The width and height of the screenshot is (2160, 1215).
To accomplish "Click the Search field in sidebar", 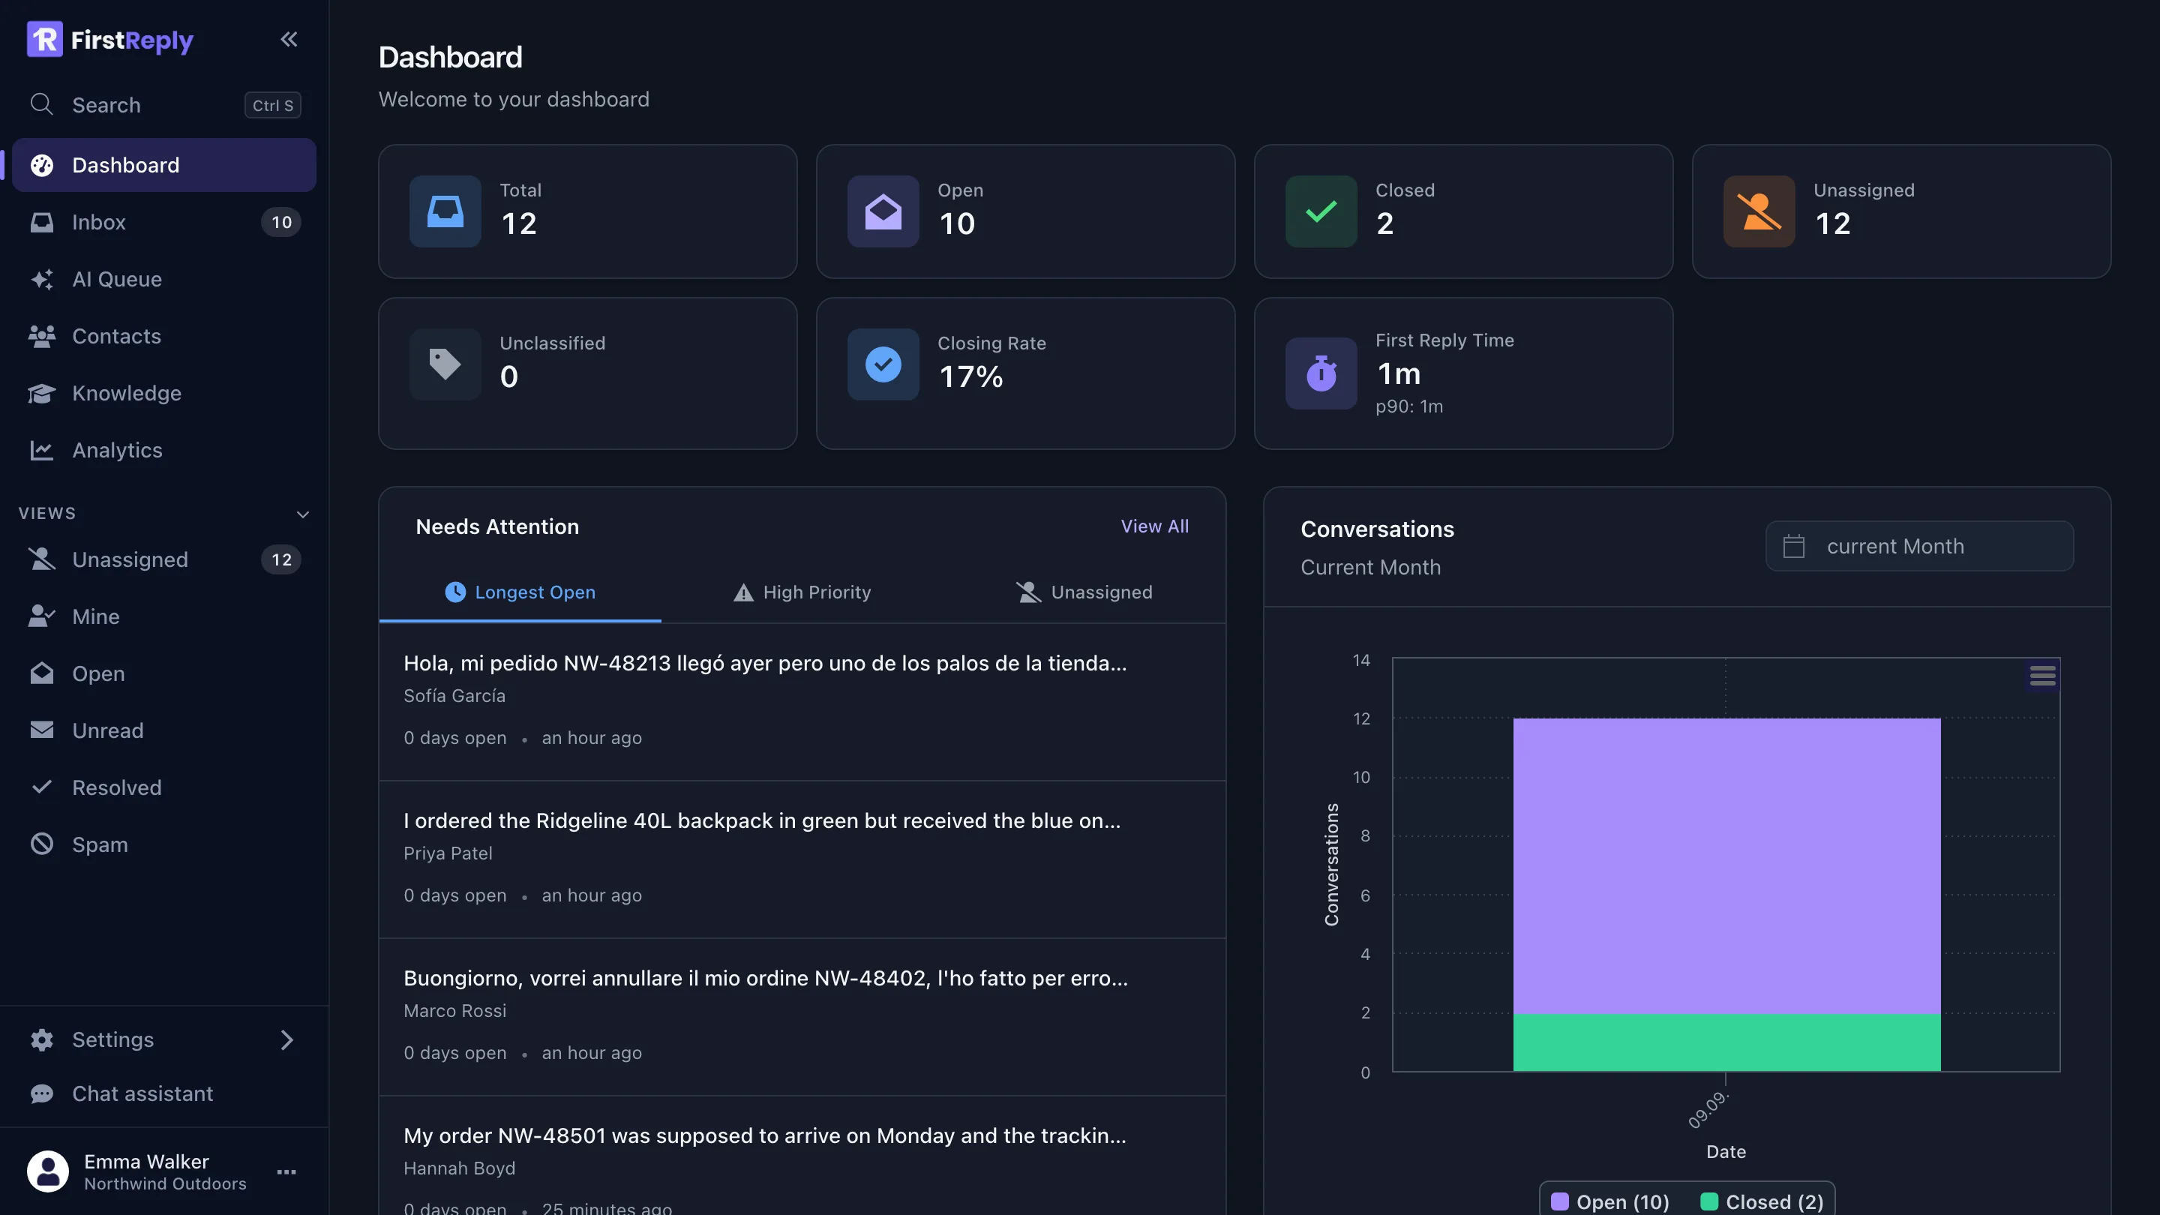I will pos(164,105).
